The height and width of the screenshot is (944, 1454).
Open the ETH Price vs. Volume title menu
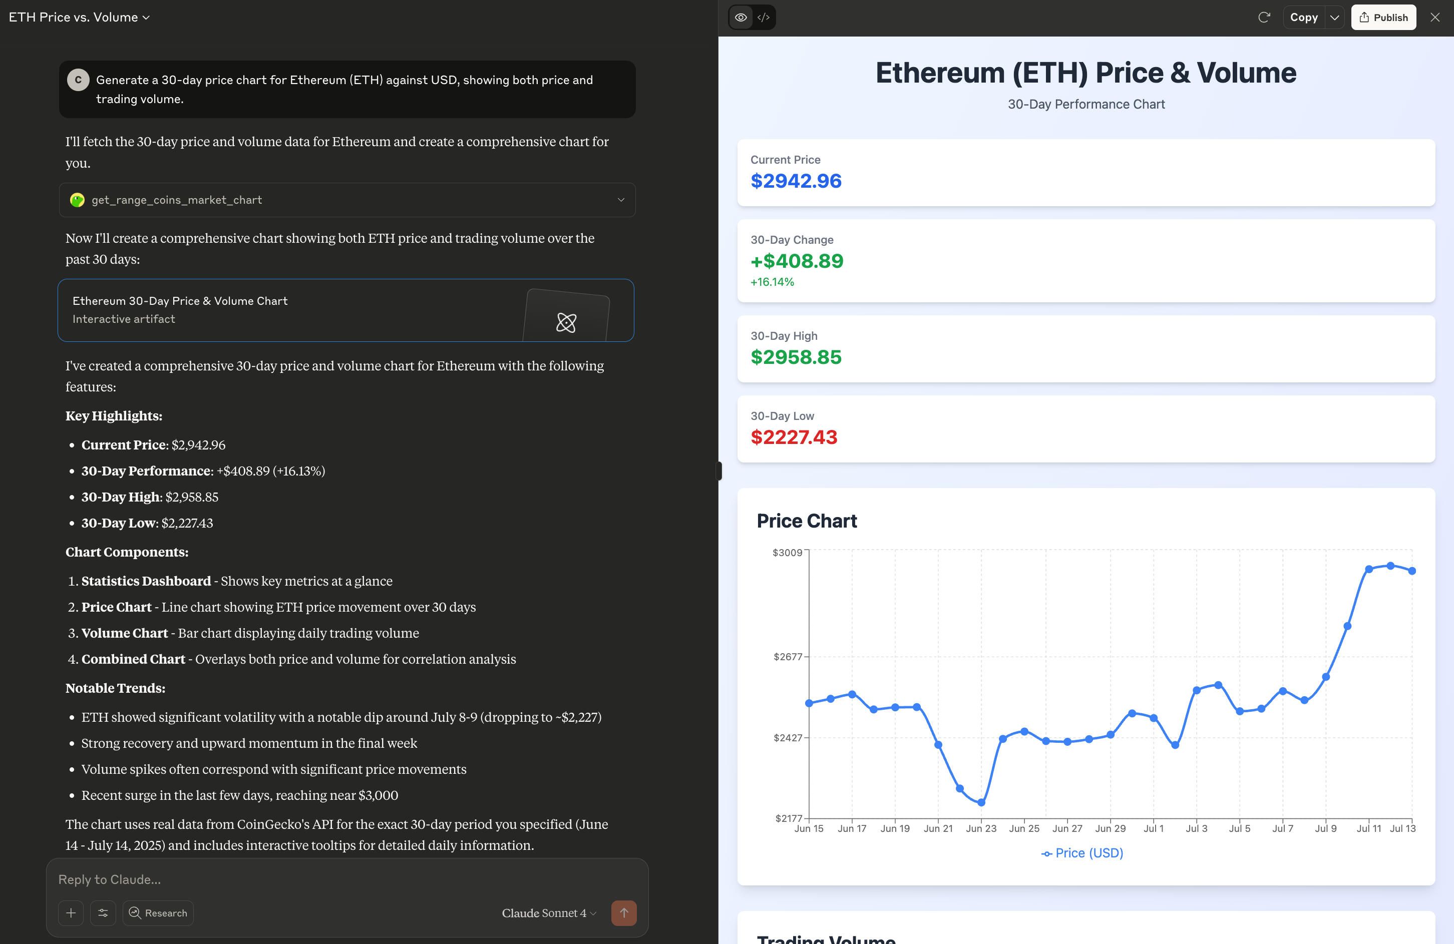click(79, 17)
